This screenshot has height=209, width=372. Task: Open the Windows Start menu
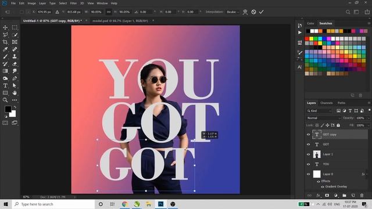point(6,204)
